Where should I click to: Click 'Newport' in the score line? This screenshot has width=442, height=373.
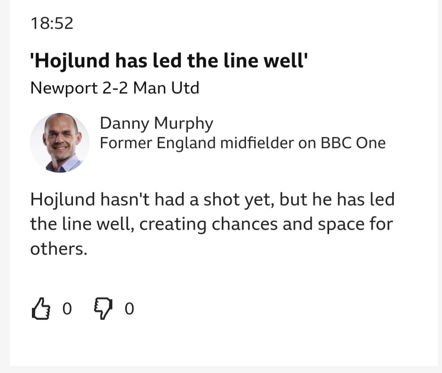63,88
